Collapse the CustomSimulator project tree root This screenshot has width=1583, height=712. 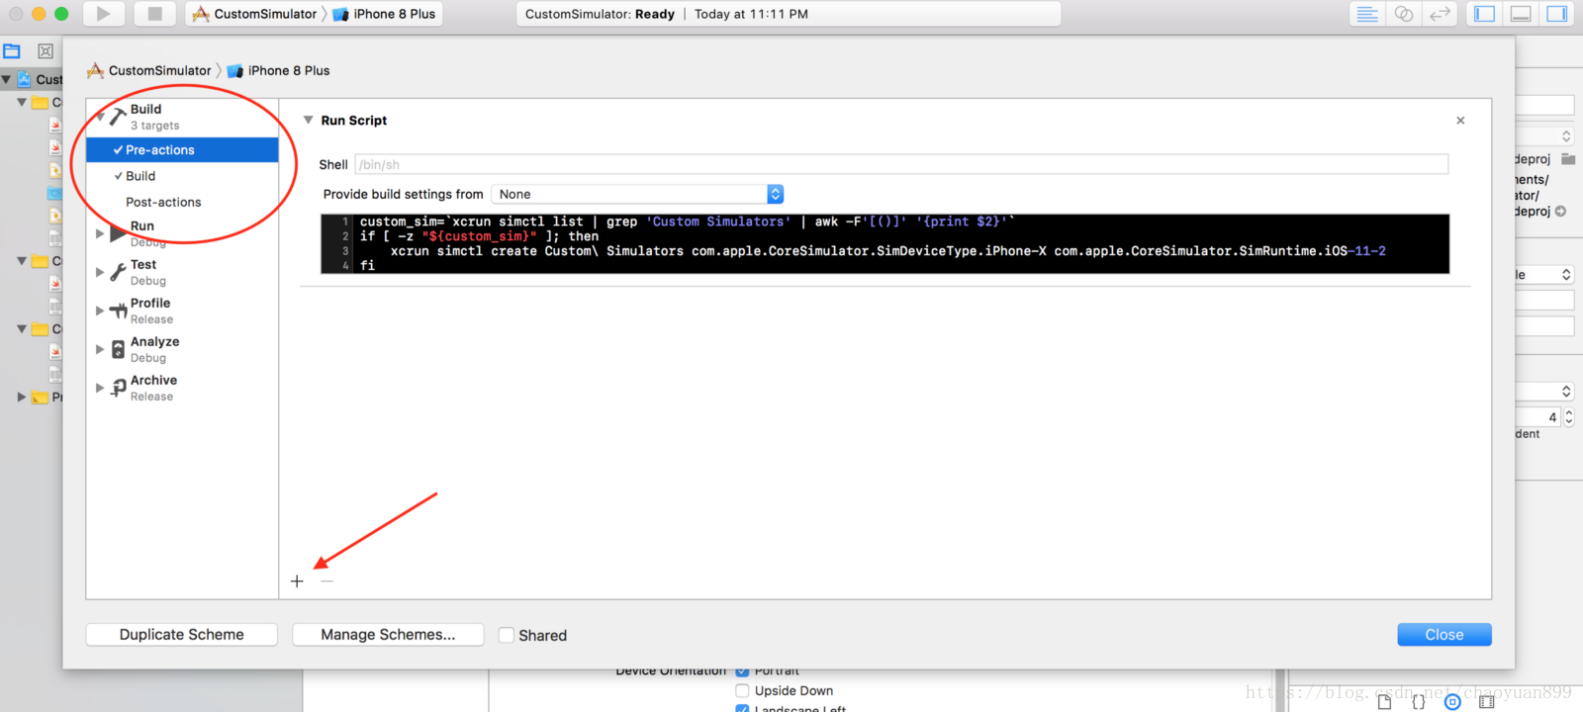click(x=6, y=79)
